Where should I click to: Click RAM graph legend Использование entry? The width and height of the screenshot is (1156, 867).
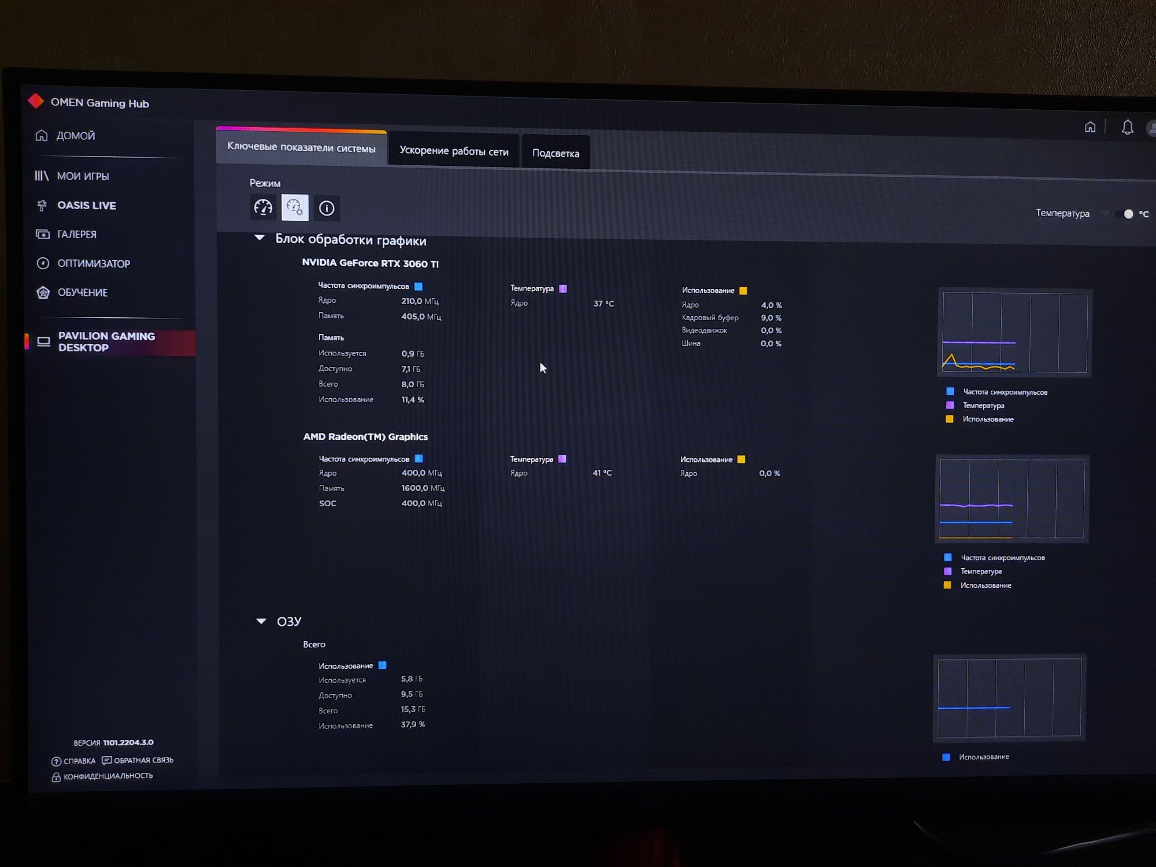coord(984,757)
